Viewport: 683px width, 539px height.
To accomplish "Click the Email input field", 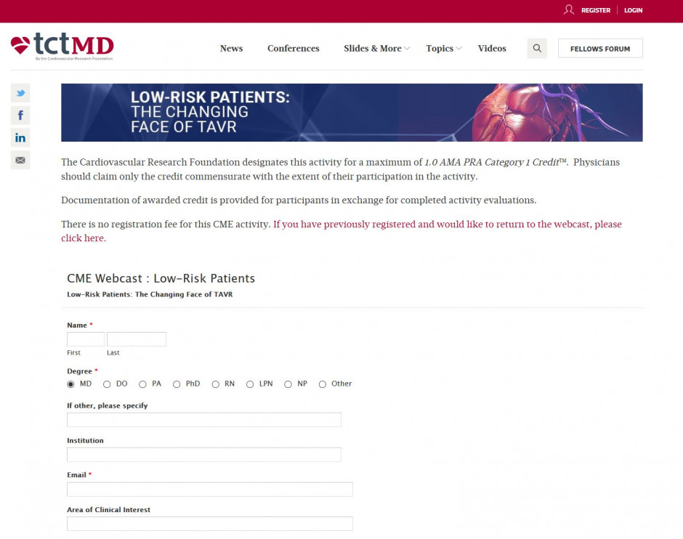I will point(209,490).
